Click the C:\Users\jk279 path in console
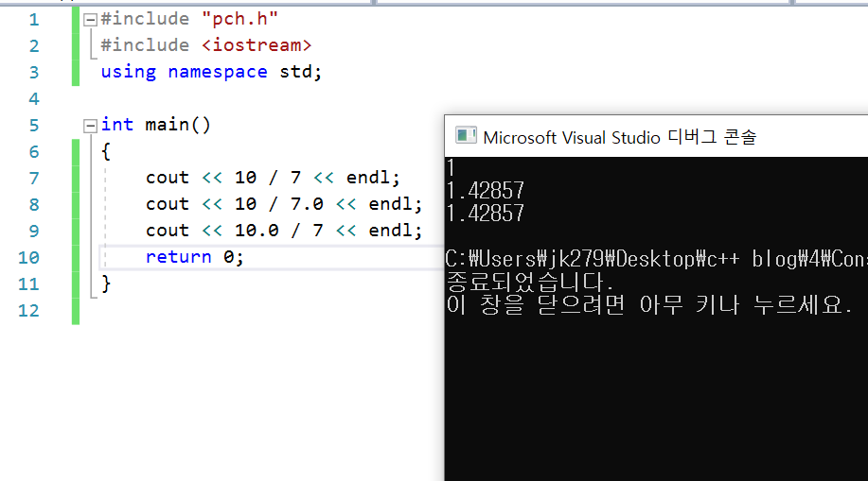The height and width of the screenshot is (481, 868). click(x=657, y=259)
